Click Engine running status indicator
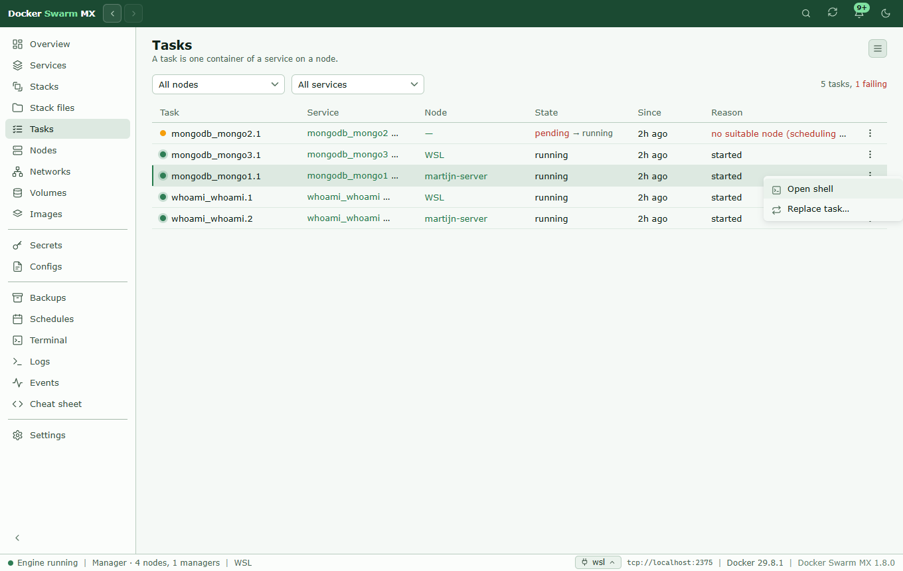Viewport: 903px width, 571px height. tap(42, 562)
